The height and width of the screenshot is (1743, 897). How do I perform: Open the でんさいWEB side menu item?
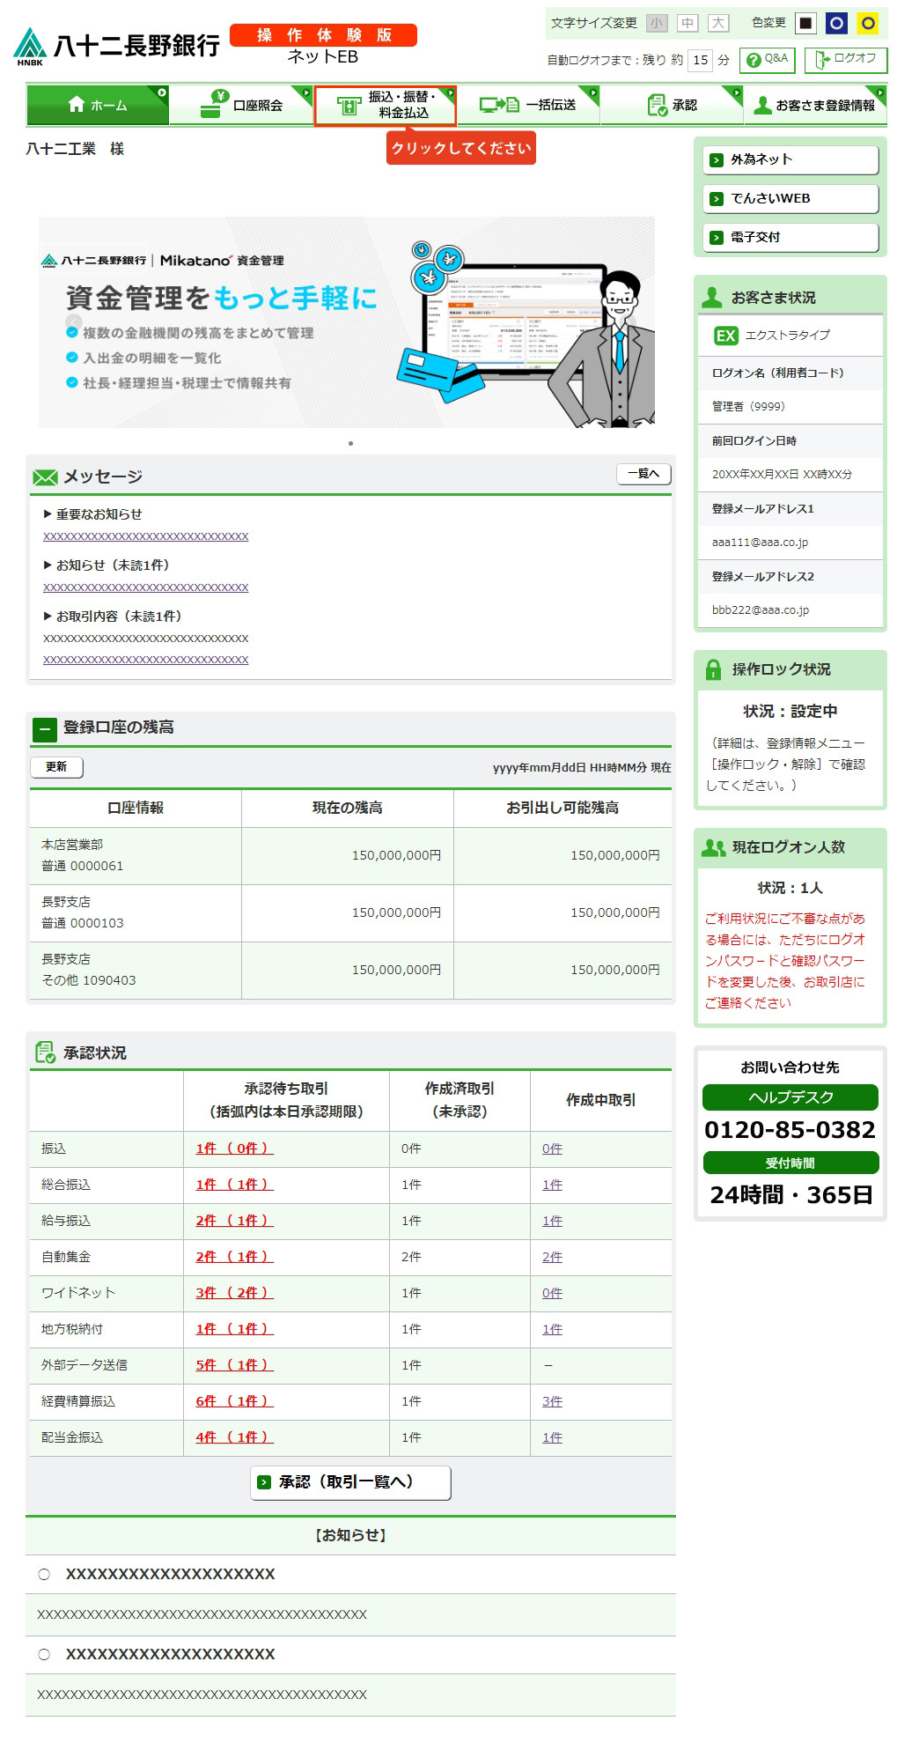[790, 199]
